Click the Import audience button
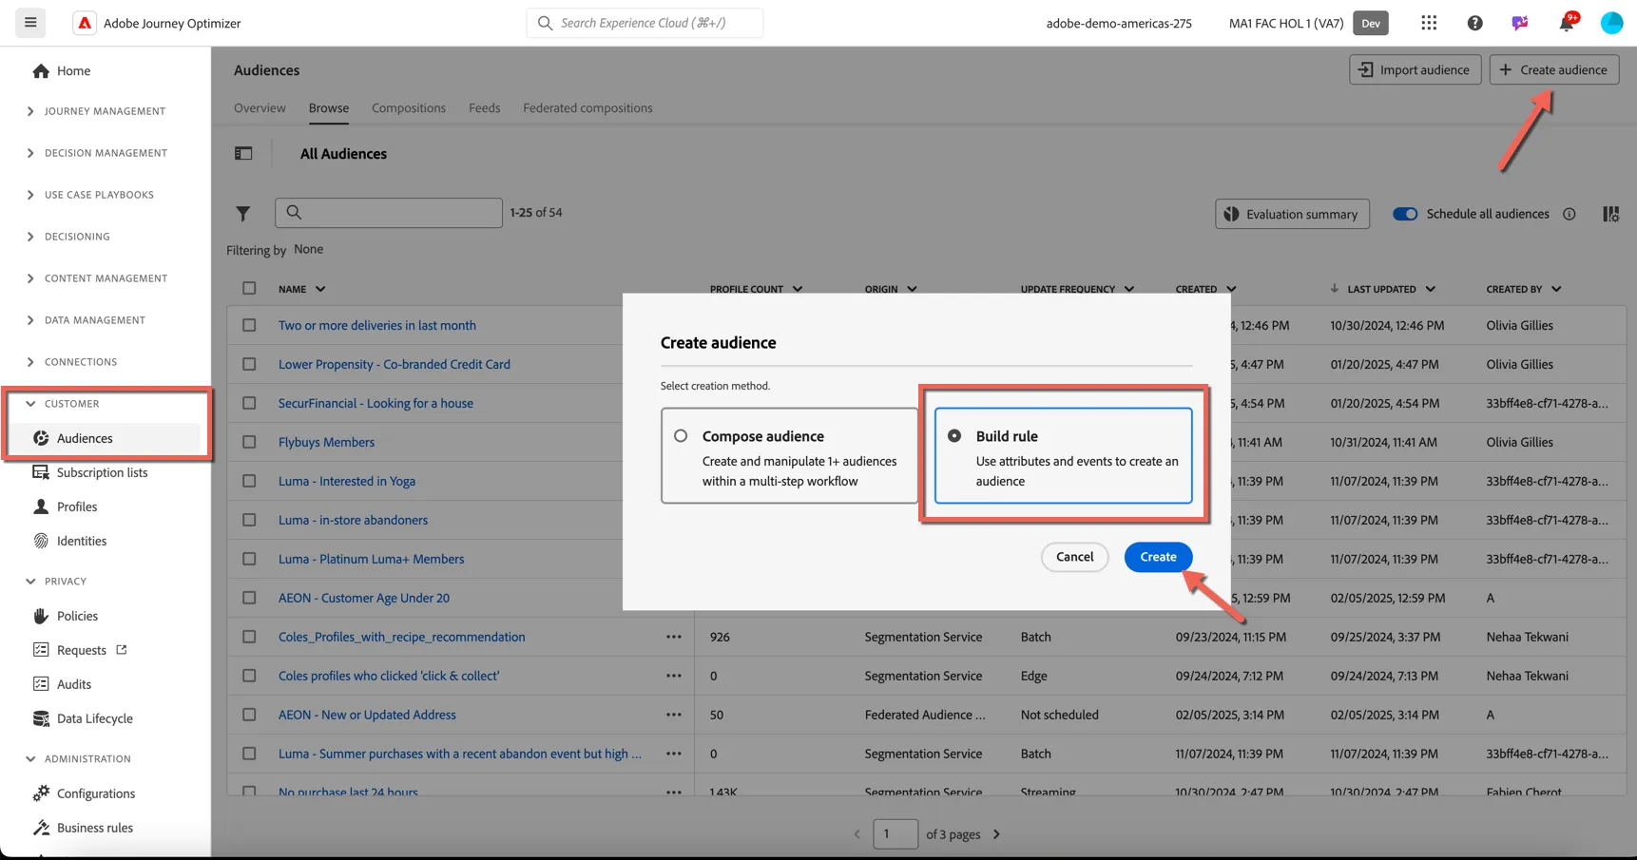Viewport: 1637px width, 860px height. 1415,69
